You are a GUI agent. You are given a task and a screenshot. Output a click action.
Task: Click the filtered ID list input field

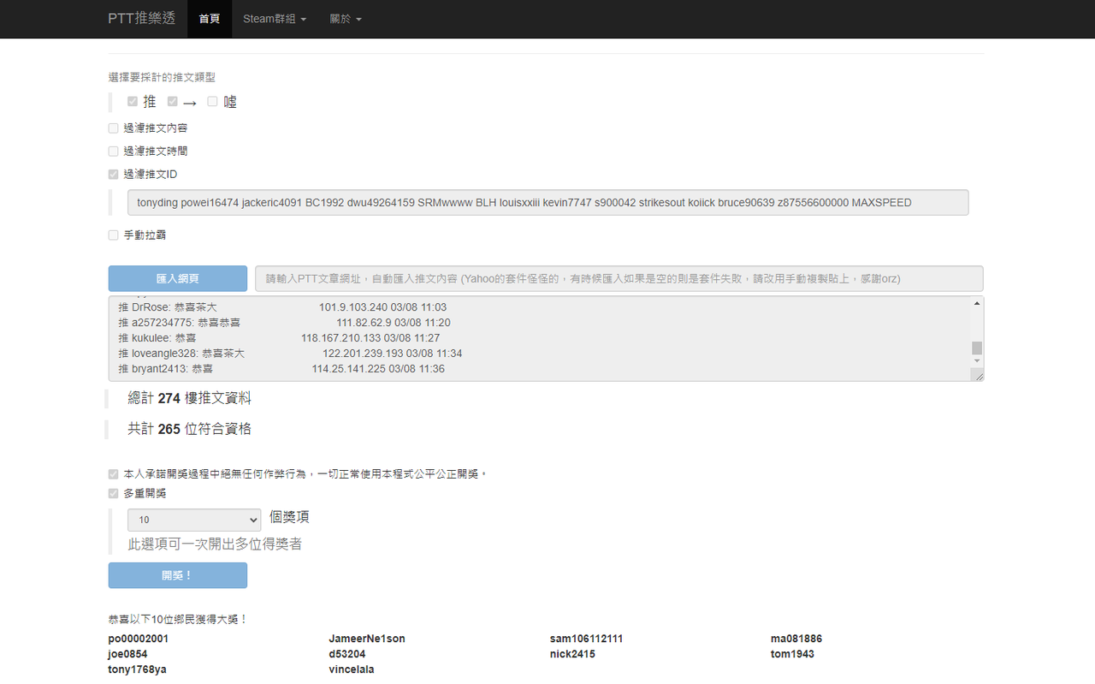click(x=547, y=203)
